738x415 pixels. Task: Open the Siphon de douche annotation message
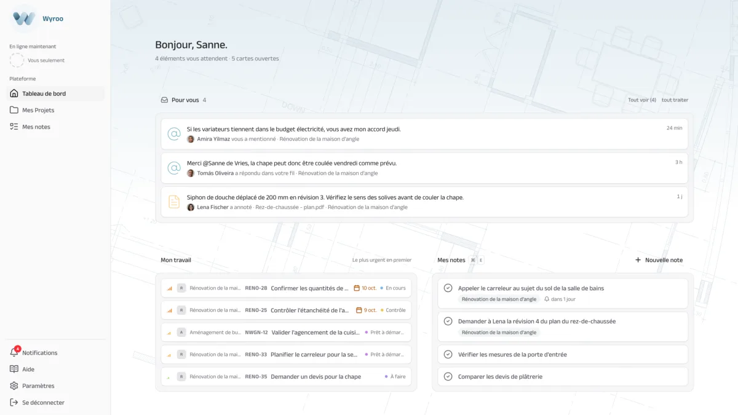coord(424,202)
